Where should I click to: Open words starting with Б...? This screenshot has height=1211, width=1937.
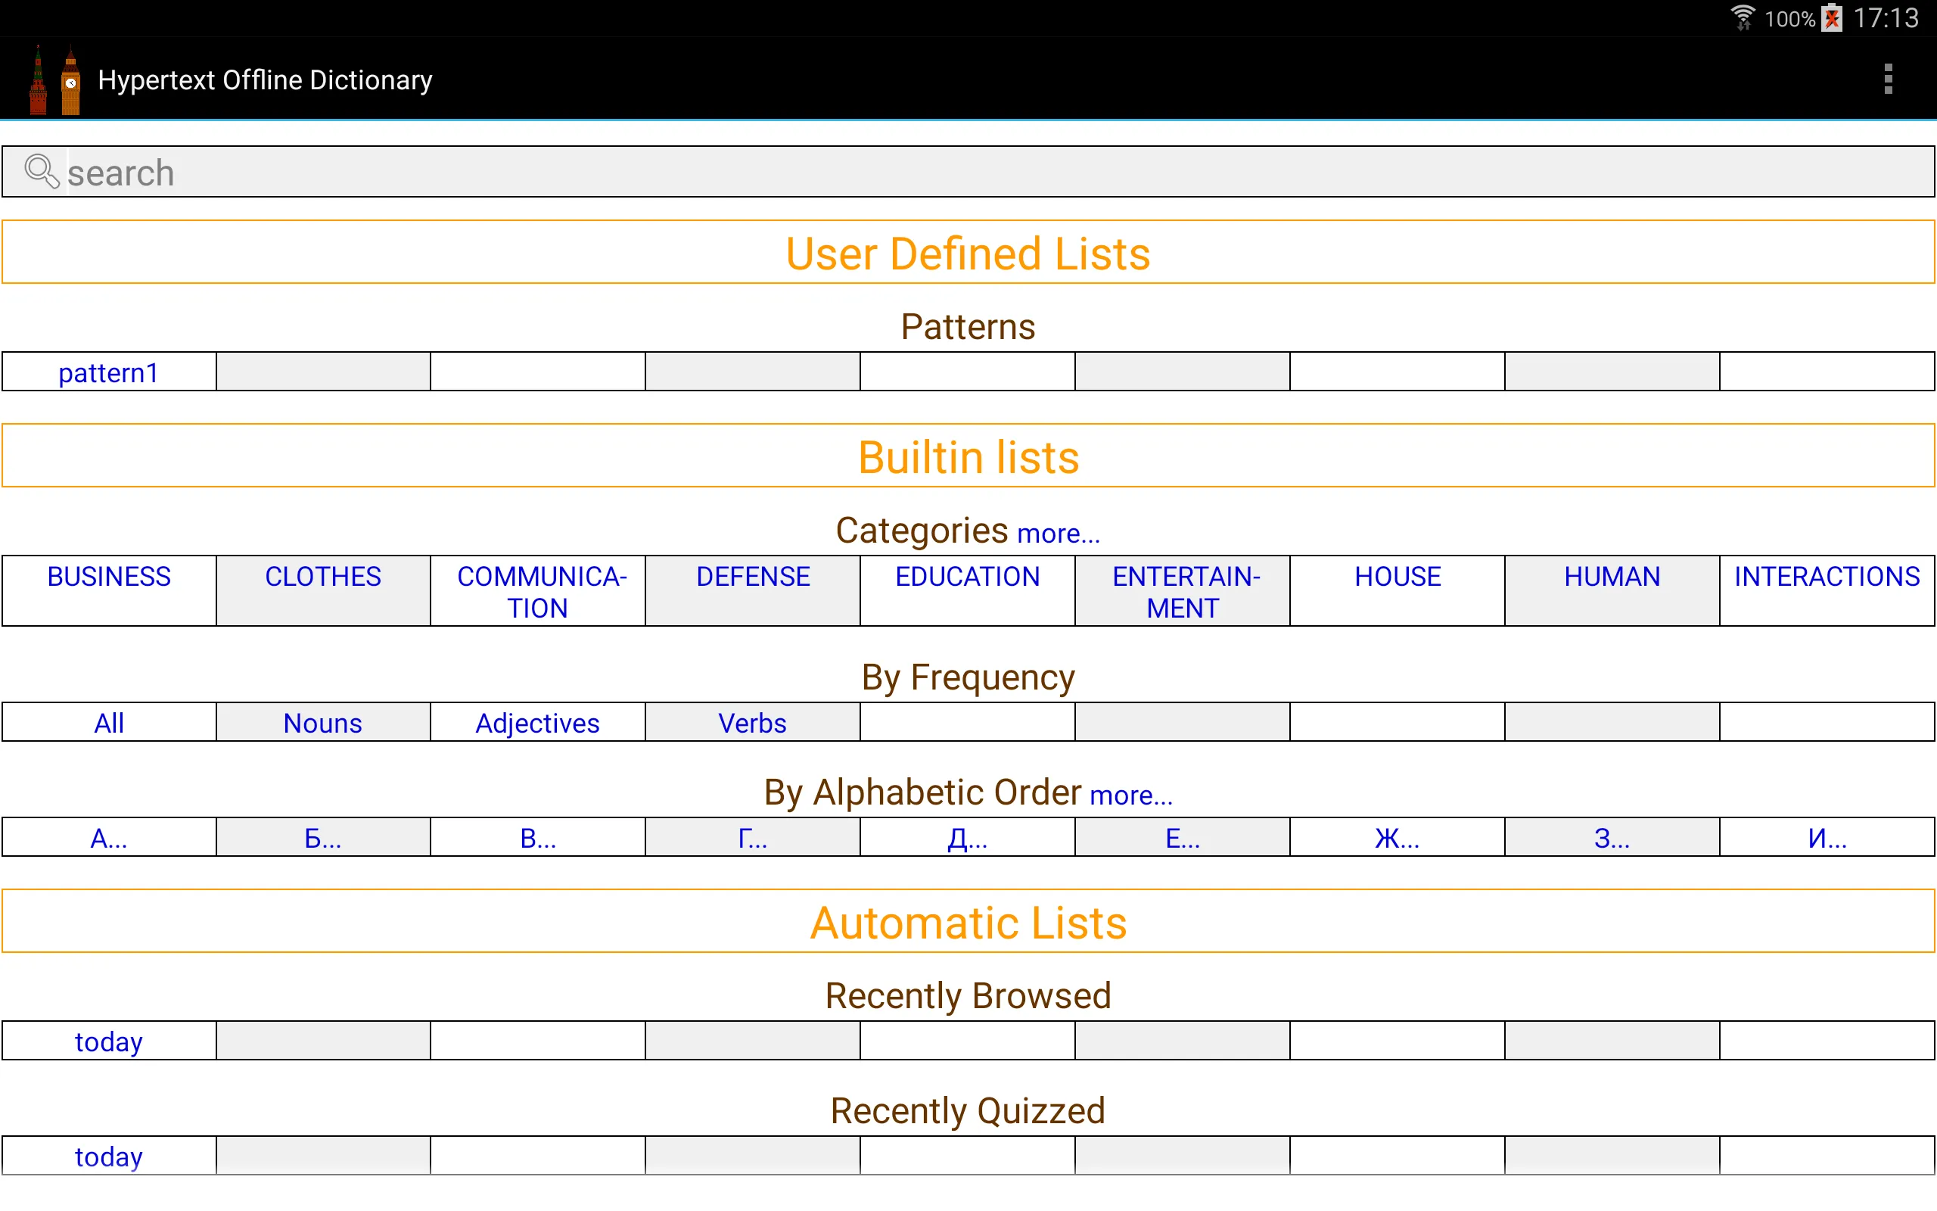(323, 839)
